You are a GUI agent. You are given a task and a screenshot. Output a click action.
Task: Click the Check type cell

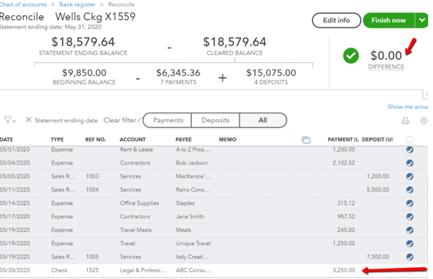59,270
